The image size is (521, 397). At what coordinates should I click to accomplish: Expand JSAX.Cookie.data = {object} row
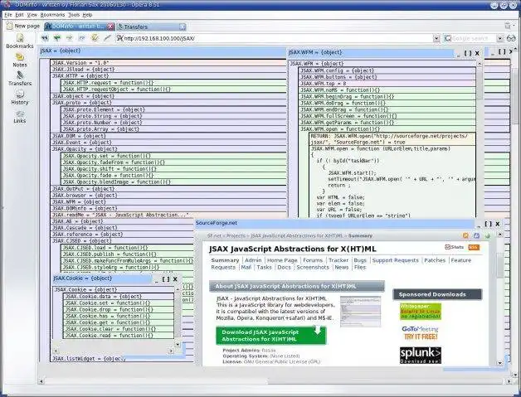[119, 297]
